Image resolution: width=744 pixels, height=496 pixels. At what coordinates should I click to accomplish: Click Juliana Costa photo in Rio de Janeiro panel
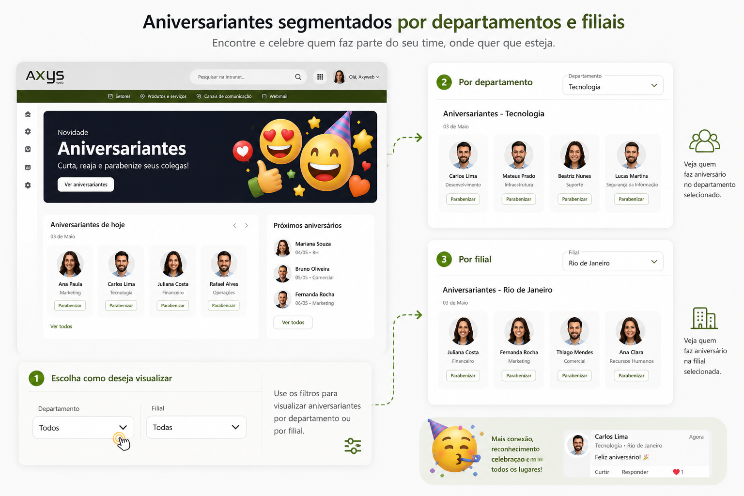pyautogui.click(x=463, y=331)
